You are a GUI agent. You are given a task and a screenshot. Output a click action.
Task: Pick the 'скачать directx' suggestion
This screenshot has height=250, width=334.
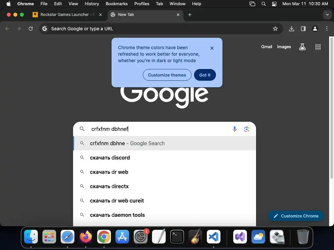[x=164, y=186]
